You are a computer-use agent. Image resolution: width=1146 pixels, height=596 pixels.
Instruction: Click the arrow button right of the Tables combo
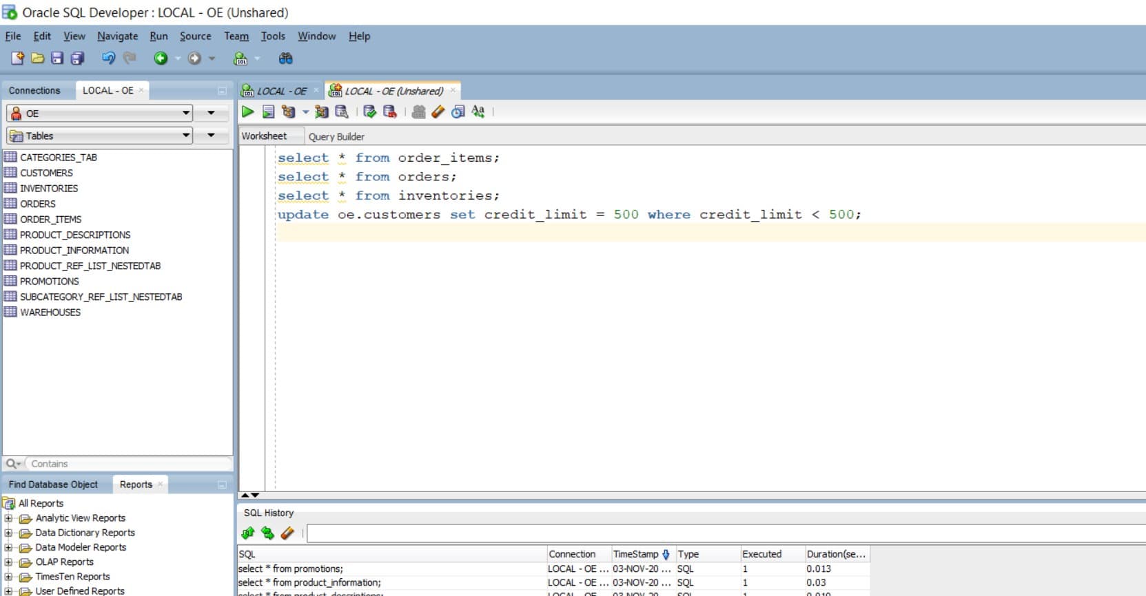pyautogui.click(x=211, y=136)
